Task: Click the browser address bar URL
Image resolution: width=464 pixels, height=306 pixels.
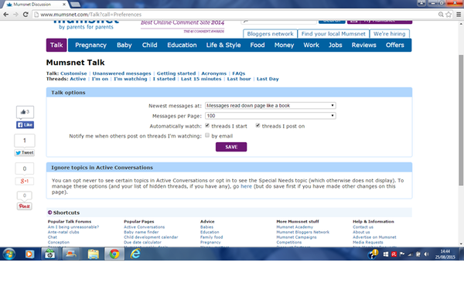Action: pos(91,14)
